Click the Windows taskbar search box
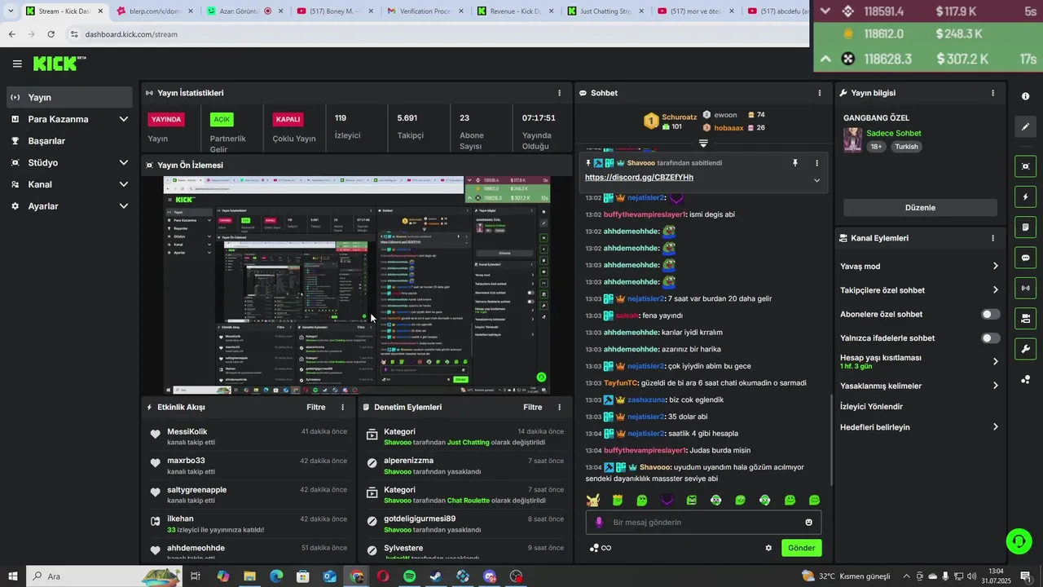Screen dimensions: 1043x587 (106, 576)
